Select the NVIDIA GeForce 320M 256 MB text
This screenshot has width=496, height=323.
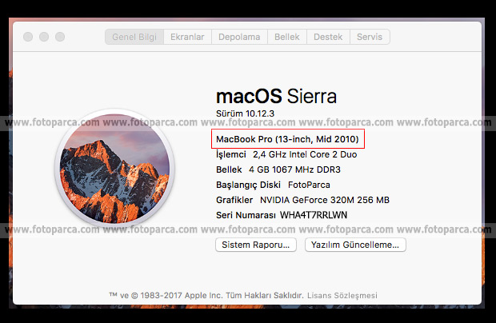click(325, 200)
